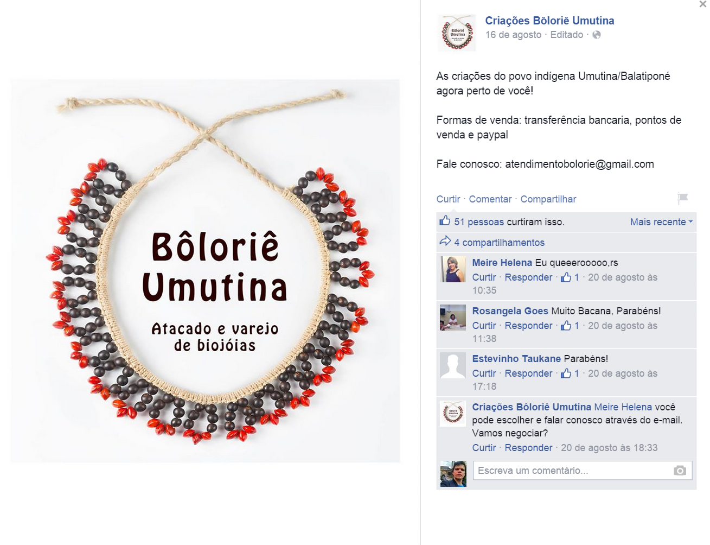
Task: Open the Criações Bôloriê Umutina page title link
Action: 549,21
